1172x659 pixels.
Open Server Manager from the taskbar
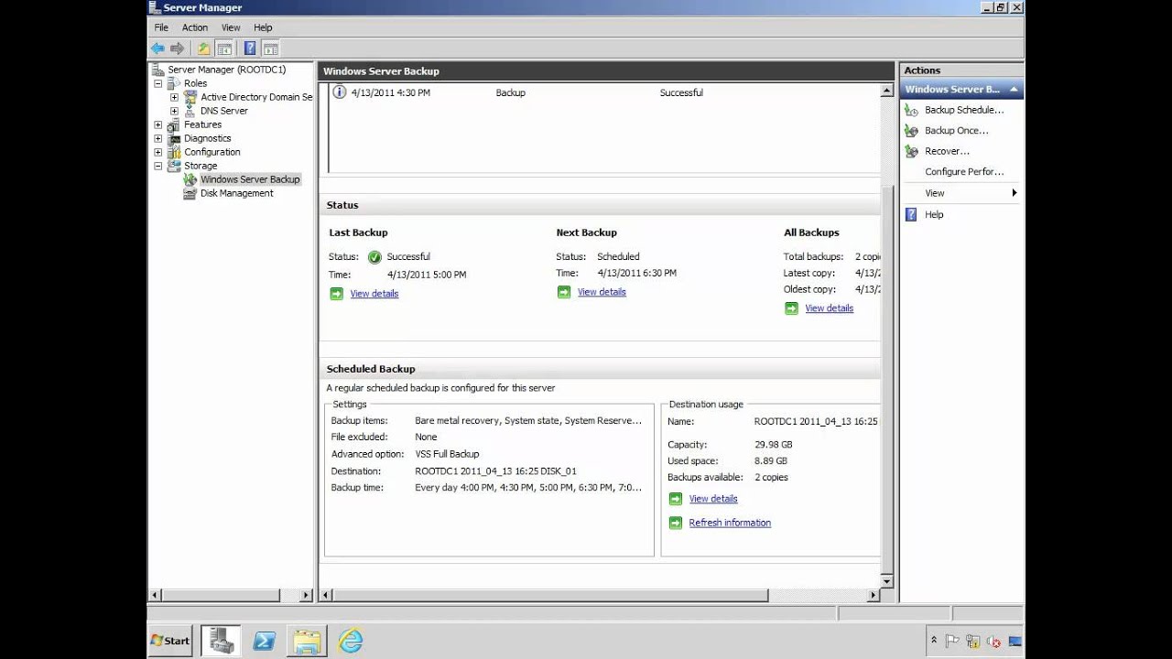pos(221,641)
